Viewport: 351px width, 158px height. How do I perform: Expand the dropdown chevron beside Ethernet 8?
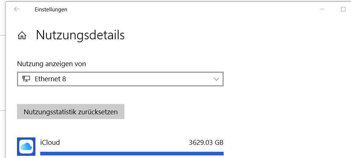[216, 79]
